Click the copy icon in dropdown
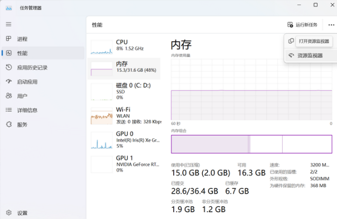The width and height of the screenshot is (337, 219). 291,41
